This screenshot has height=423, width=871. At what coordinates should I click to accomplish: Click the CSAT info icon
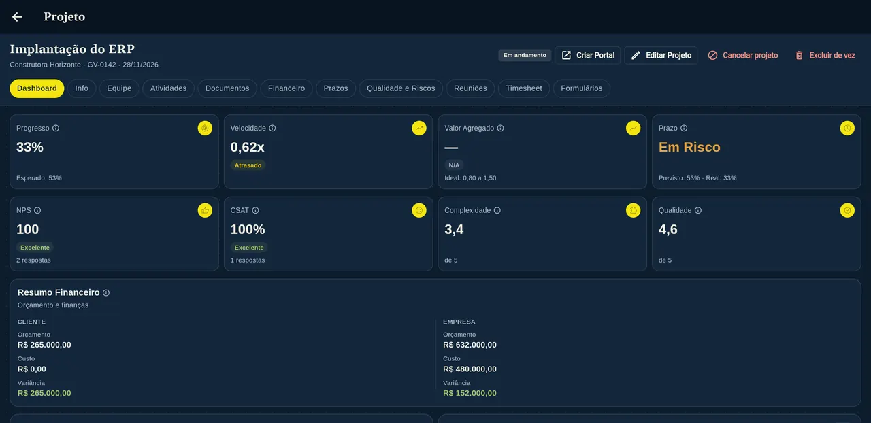point(255,210)
